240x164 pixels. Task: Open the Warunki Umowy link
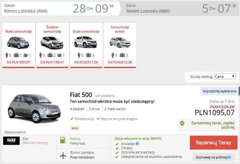click(x=35, y=143)
